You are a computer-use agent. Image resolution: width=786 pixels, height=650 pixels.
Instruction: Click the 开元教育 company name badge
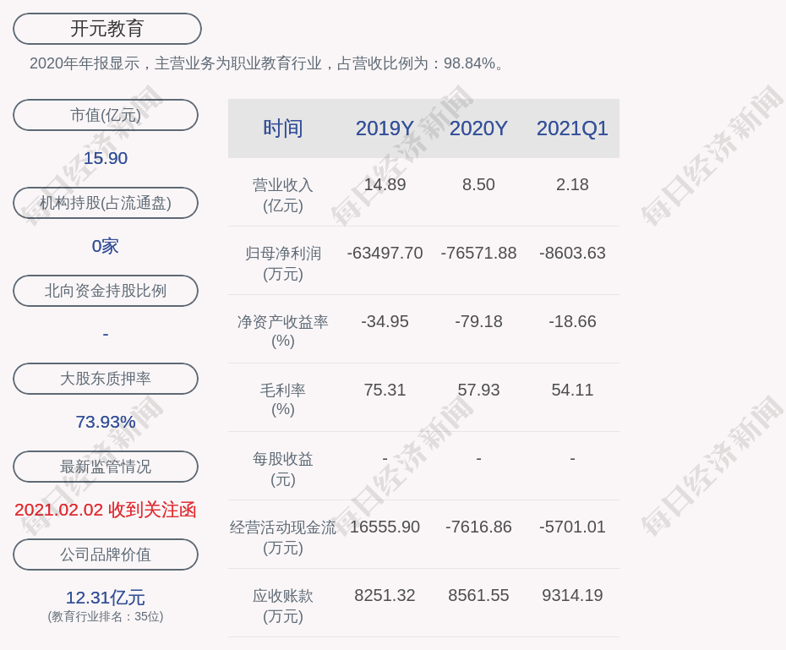tap(106, 28)
